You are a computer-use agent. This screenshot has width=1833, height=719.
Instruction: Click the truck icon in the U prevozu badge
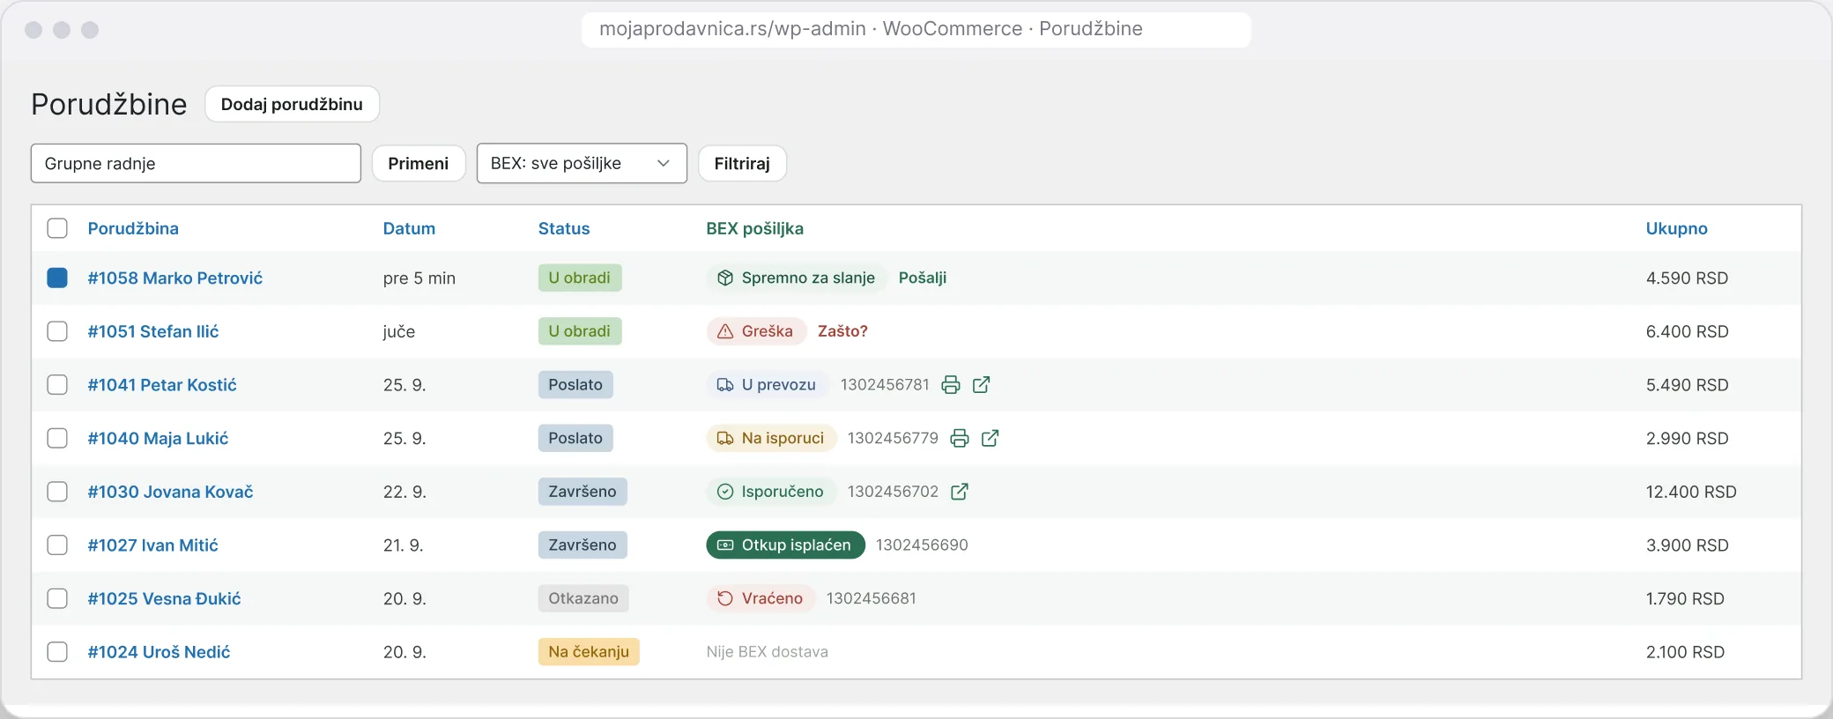[725, 385]
